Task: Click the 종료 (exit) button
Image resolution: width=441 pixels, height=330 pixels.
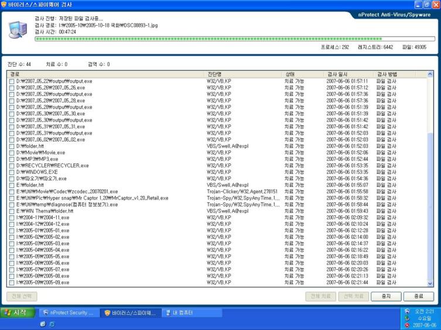Action: tap(419, 296)
